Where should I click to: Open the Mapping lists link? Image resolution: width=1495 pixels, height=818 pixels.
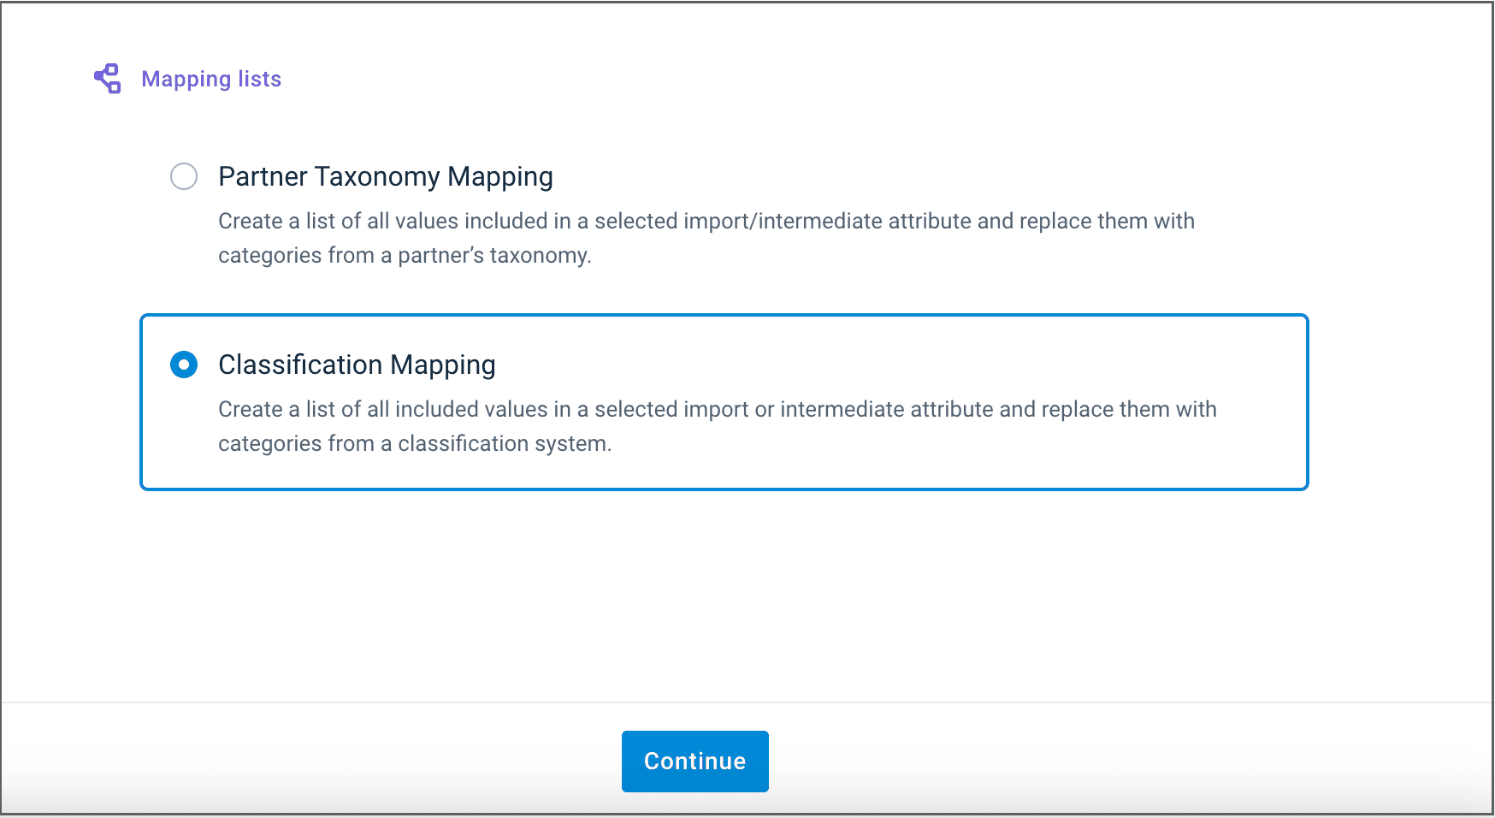[x=210, y=79]
